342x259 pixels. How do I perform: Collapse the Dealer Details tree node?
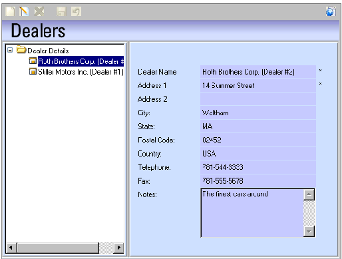pos(10,50)
